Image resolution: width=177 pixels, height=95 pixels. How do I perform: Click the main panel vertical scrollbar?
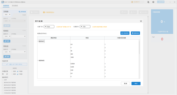coord(148,55)
